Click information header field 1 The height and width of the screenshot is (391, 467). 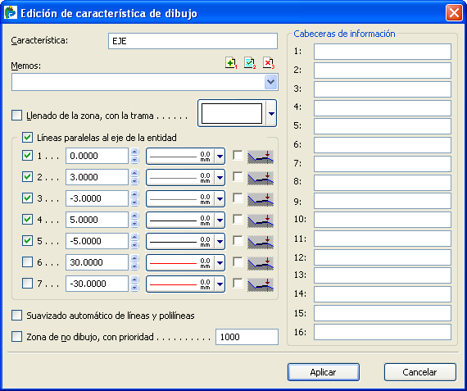tap(383, 52)
